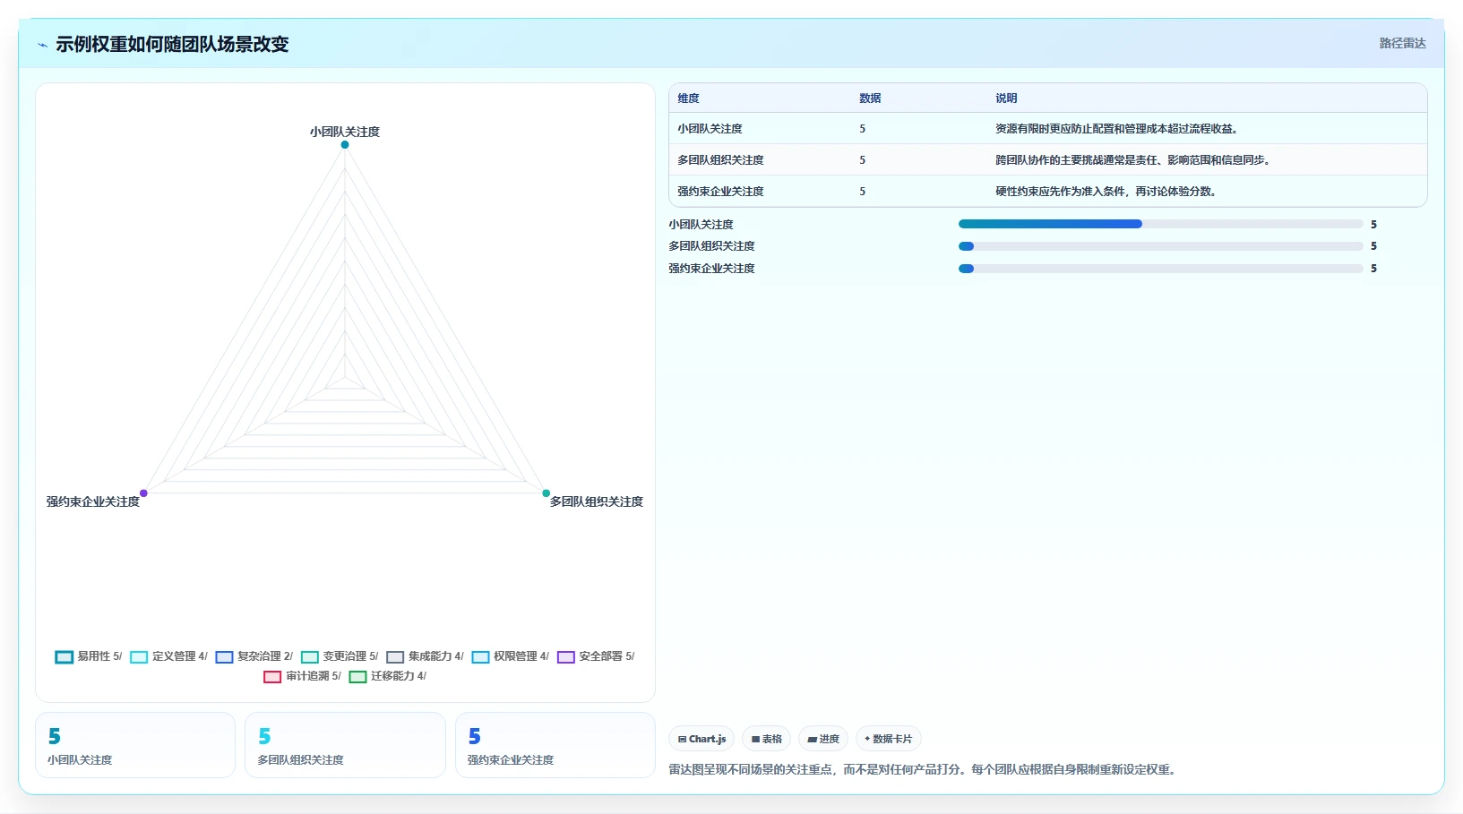
Task: Toggle the 权限管理 legend dataset
Action: pyautogui.click(x=511, y=656)
